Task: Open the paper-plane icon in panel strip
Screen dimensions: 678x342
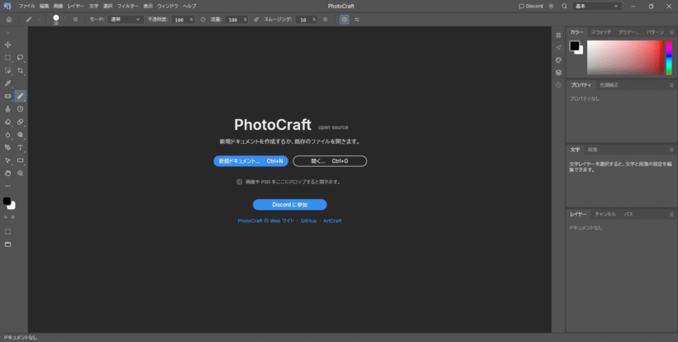Action: (559, 48)
